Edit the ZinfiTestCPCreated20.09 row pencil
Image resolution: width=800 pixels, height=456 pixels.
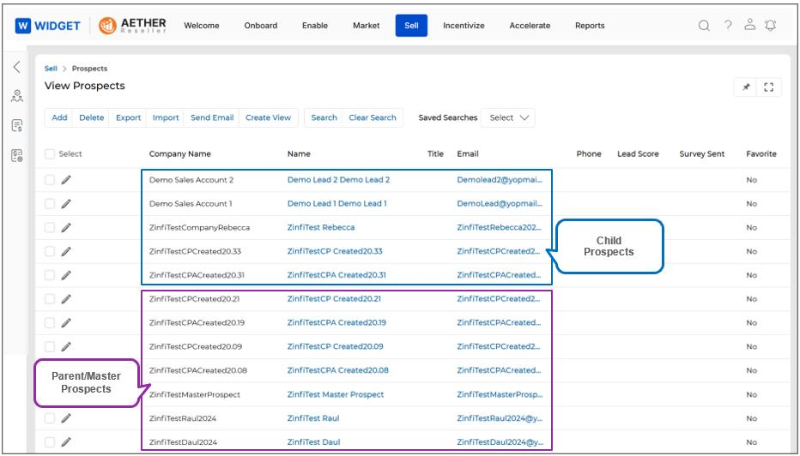pos(66,346)
